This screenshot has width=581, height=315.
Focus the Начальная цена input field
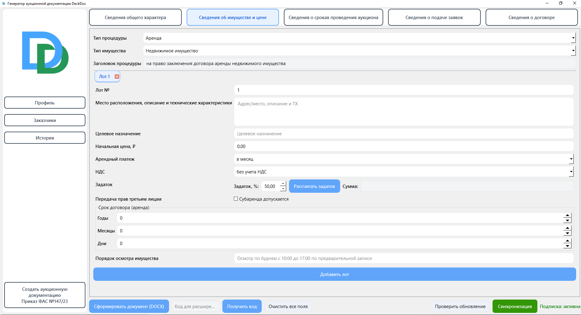(403, 146)
